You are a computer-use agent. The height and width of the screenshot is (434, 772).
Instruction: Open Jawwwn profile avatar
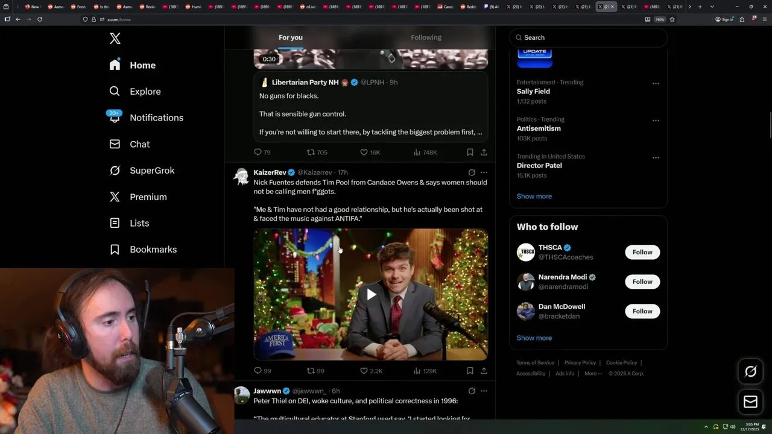click(242, 394)
